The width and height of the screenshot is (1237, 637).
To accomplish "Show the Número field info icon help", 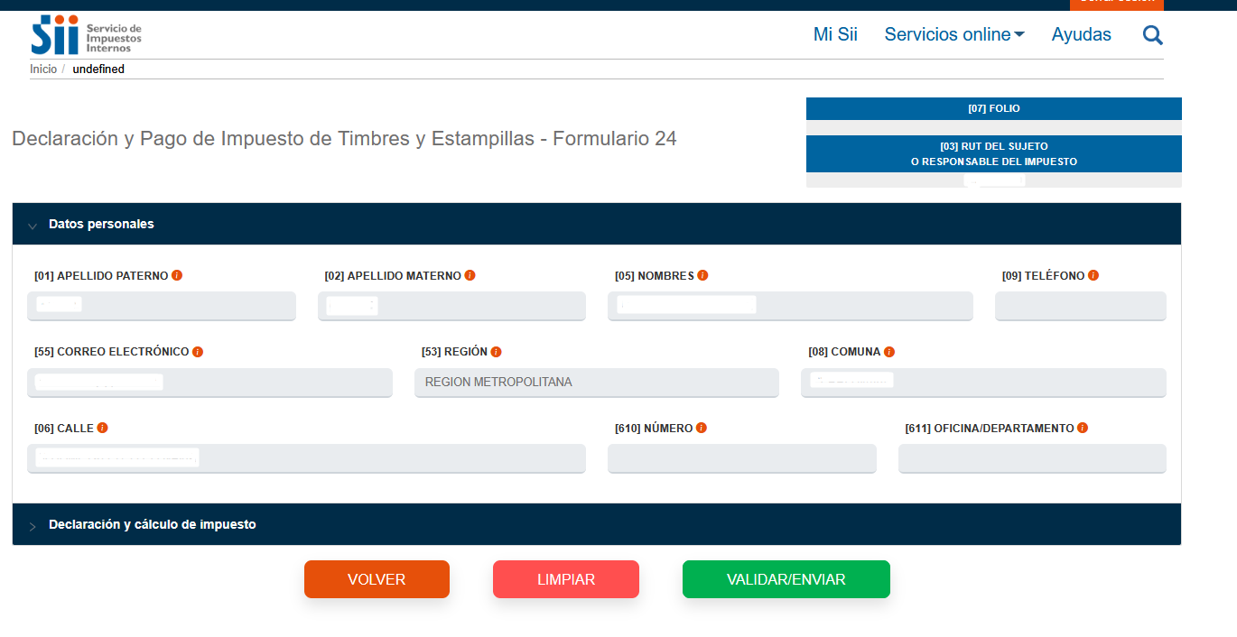I will click(x=702, y=428).
